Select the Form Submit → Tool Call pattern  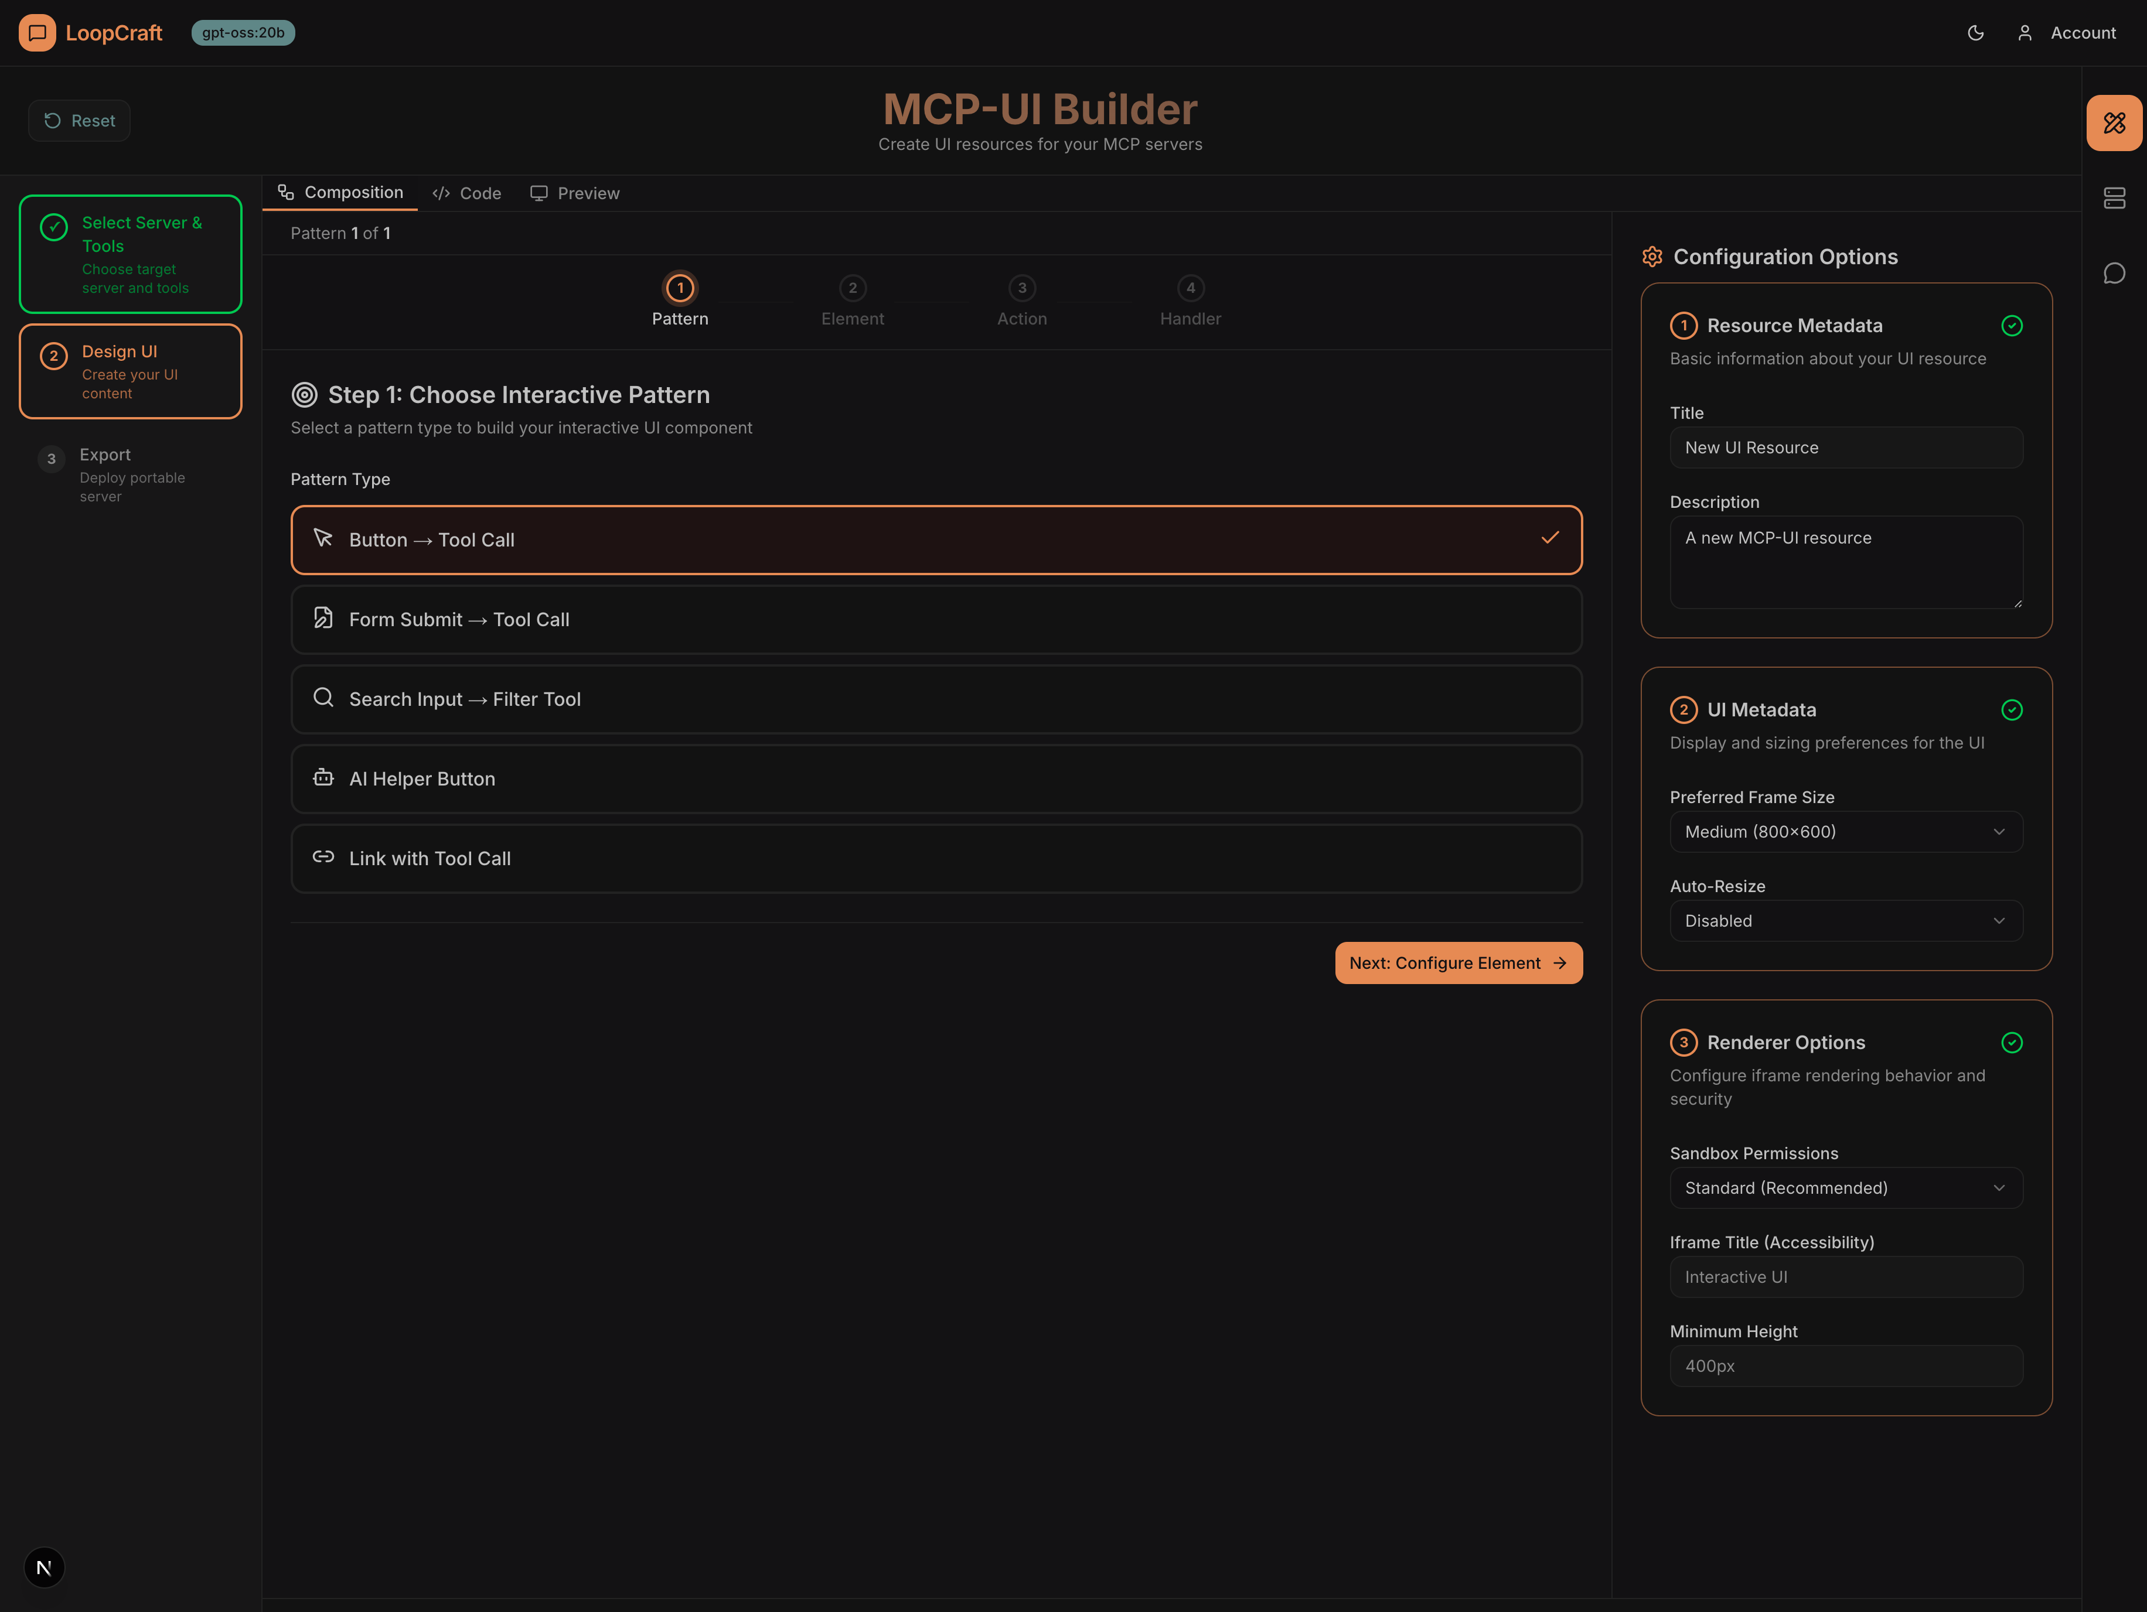(x=936, y=619)
